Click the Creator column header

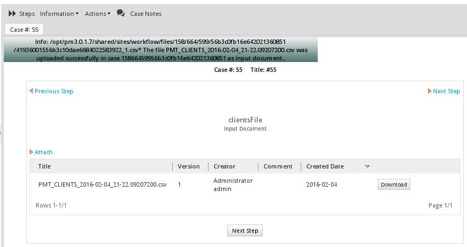224,166
